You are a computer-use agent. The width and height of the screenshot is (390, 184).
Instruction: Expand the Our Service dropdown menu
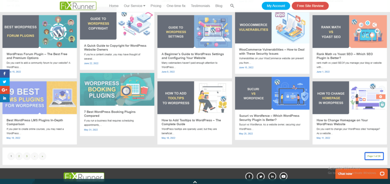pos(134,6)
